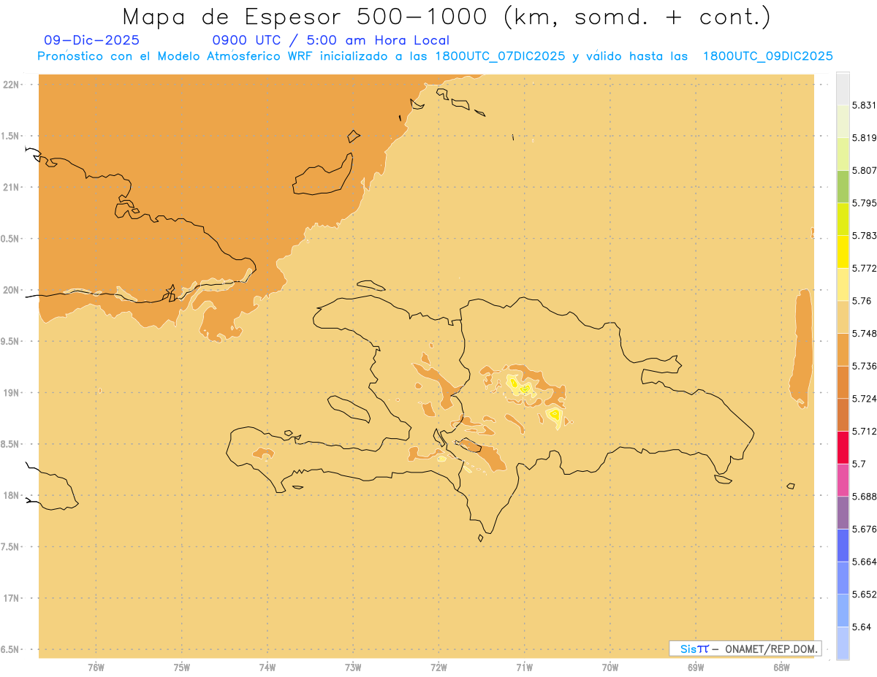Click the light grey swatch at legend top

pyautogui.click(x=843, y=89)
